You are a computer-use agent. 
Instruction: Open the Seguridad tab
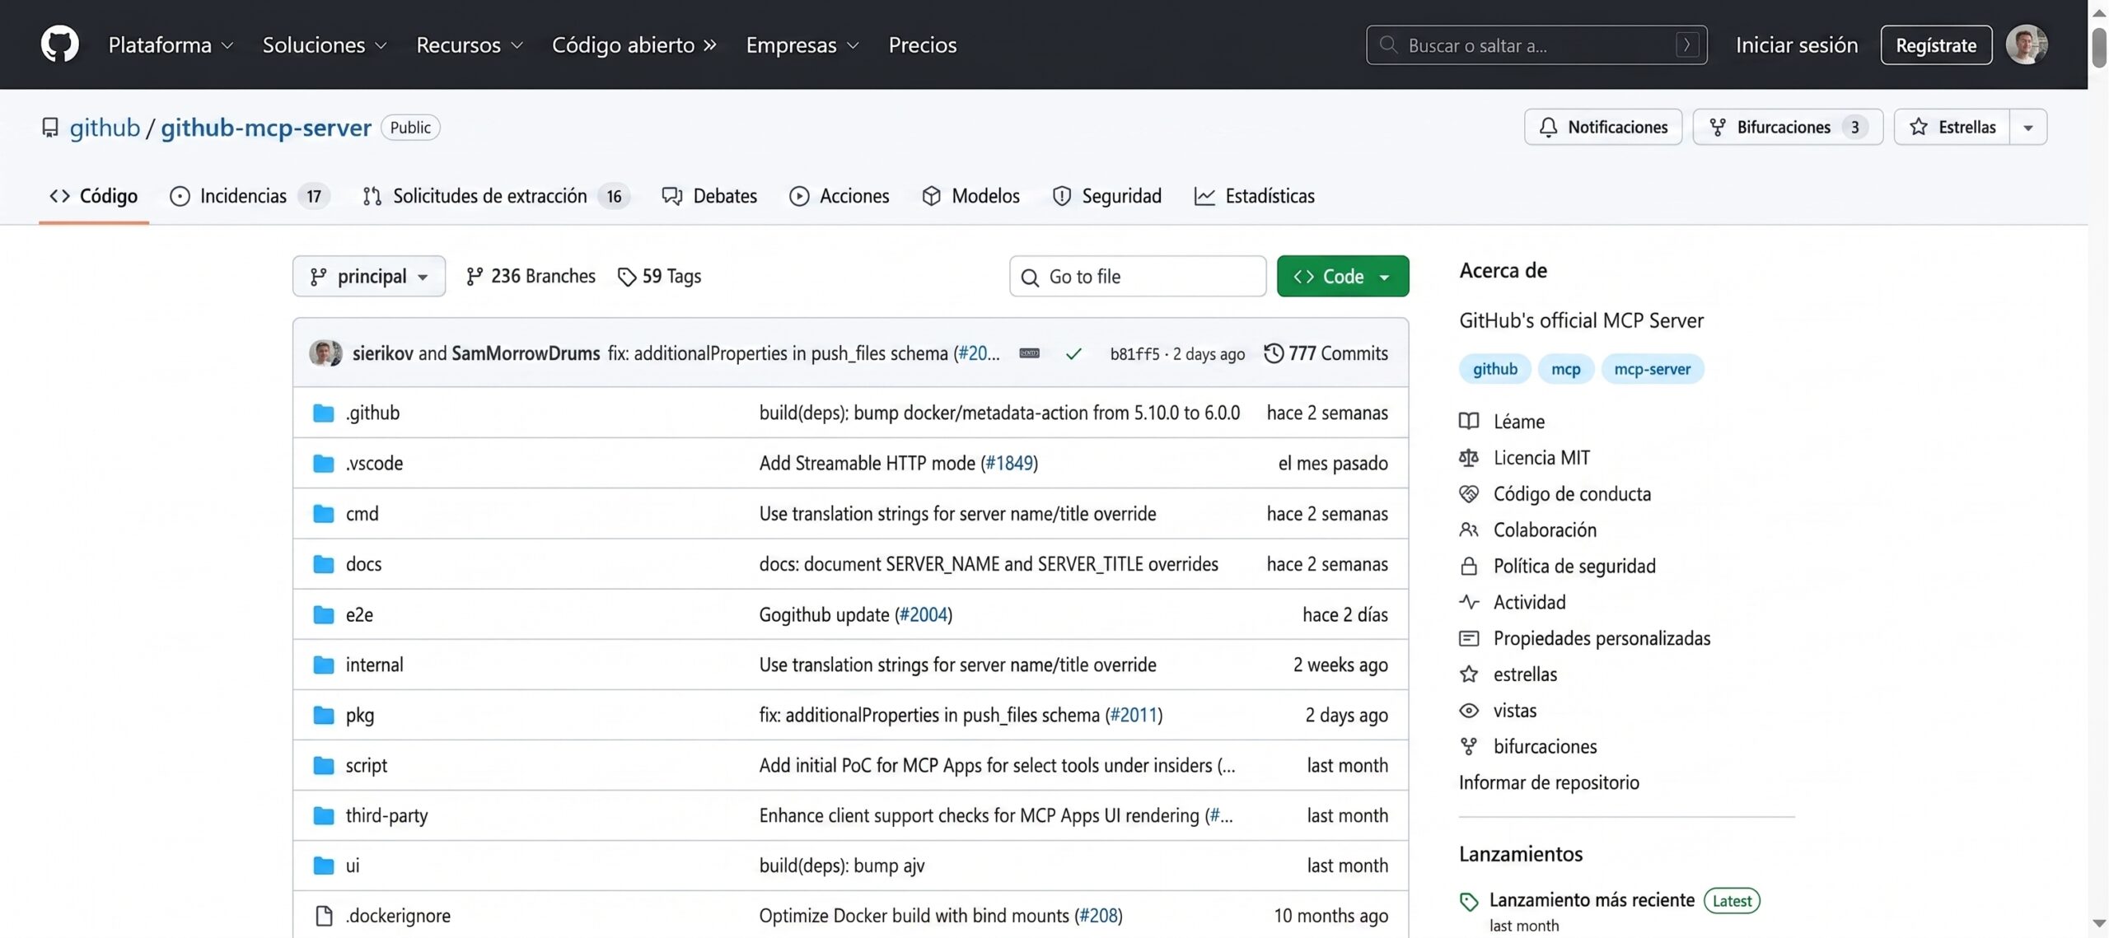click(x=1106, y=196)
